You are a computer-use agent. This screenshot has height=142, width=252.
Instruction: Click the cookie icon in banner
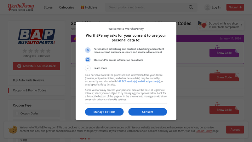point(13,129)
